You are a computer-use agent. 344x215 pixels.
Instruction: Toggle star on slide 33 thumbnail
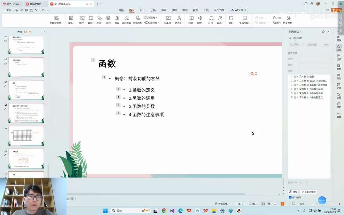point(5,86)
